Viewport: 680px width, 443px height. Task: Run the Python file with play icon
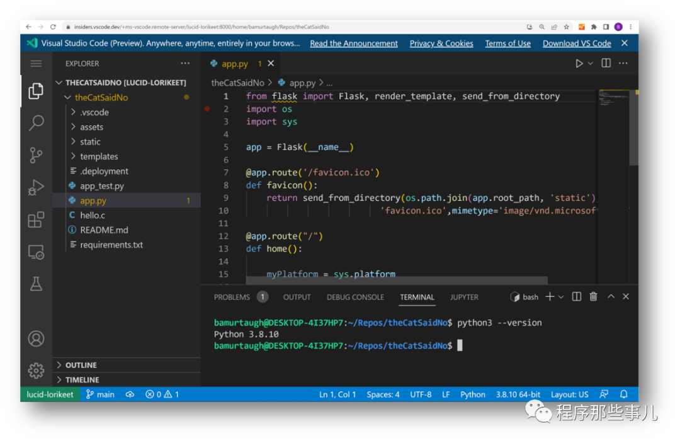pyautogui.click(x=579, y=64)
